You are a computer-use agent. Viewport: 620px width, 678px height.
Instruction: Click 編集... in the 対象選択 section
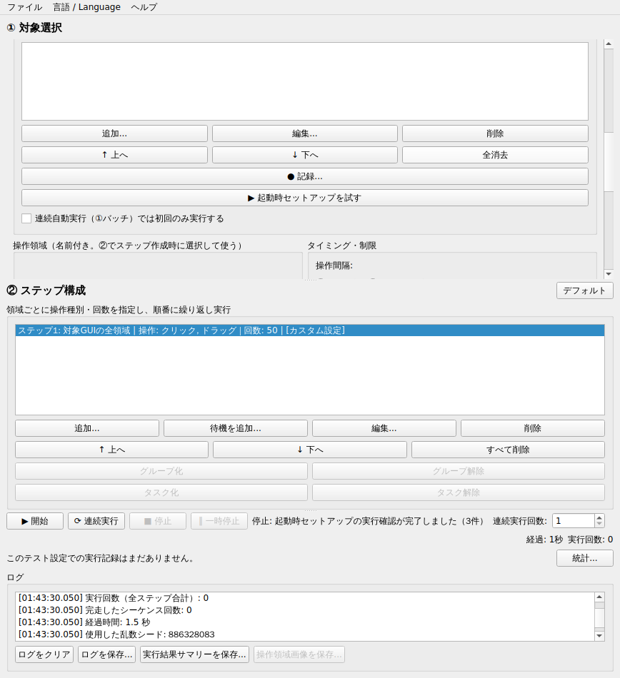coord(304,133)
